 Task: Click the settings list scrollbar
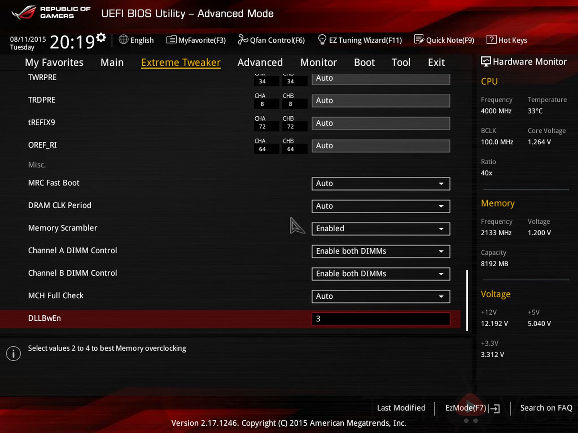tap(467, 300)
